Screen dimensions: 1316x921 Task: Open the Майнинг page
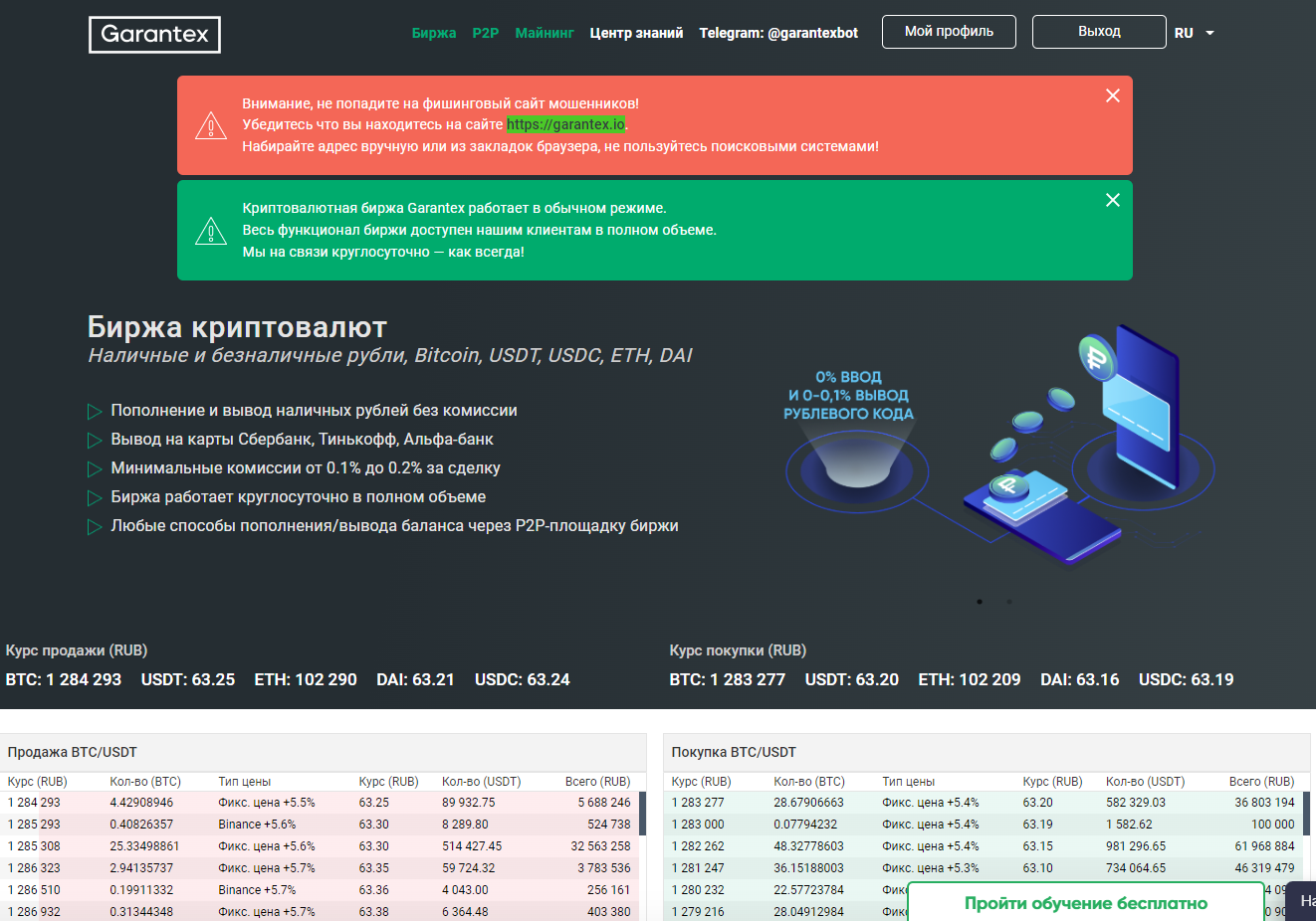544,32
